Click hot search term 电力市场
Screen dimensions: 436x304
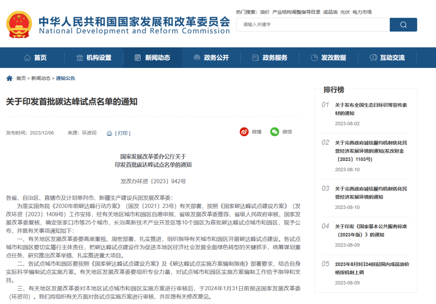click(x=362, y=12)
